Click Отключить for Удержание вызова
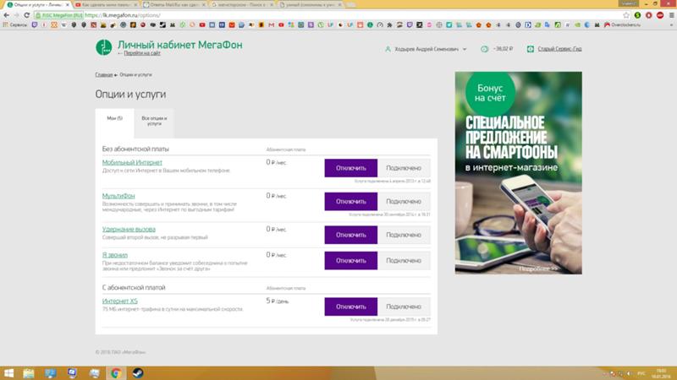 click(x=351, y=235)
